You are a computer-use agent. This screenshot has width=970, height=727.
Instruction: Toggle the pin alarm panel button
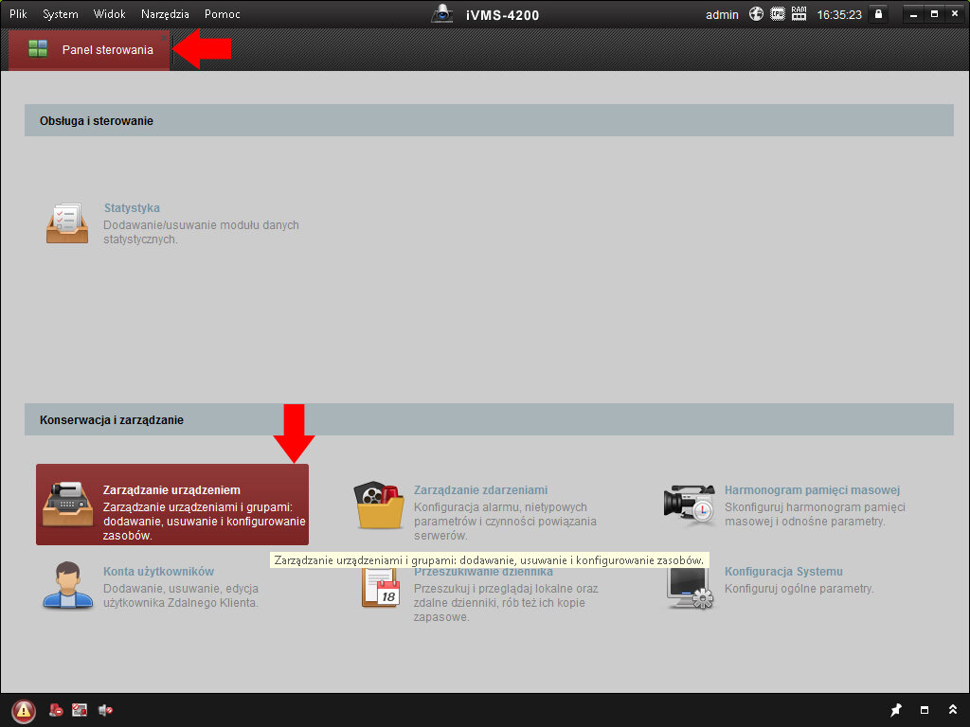[896, 710]
